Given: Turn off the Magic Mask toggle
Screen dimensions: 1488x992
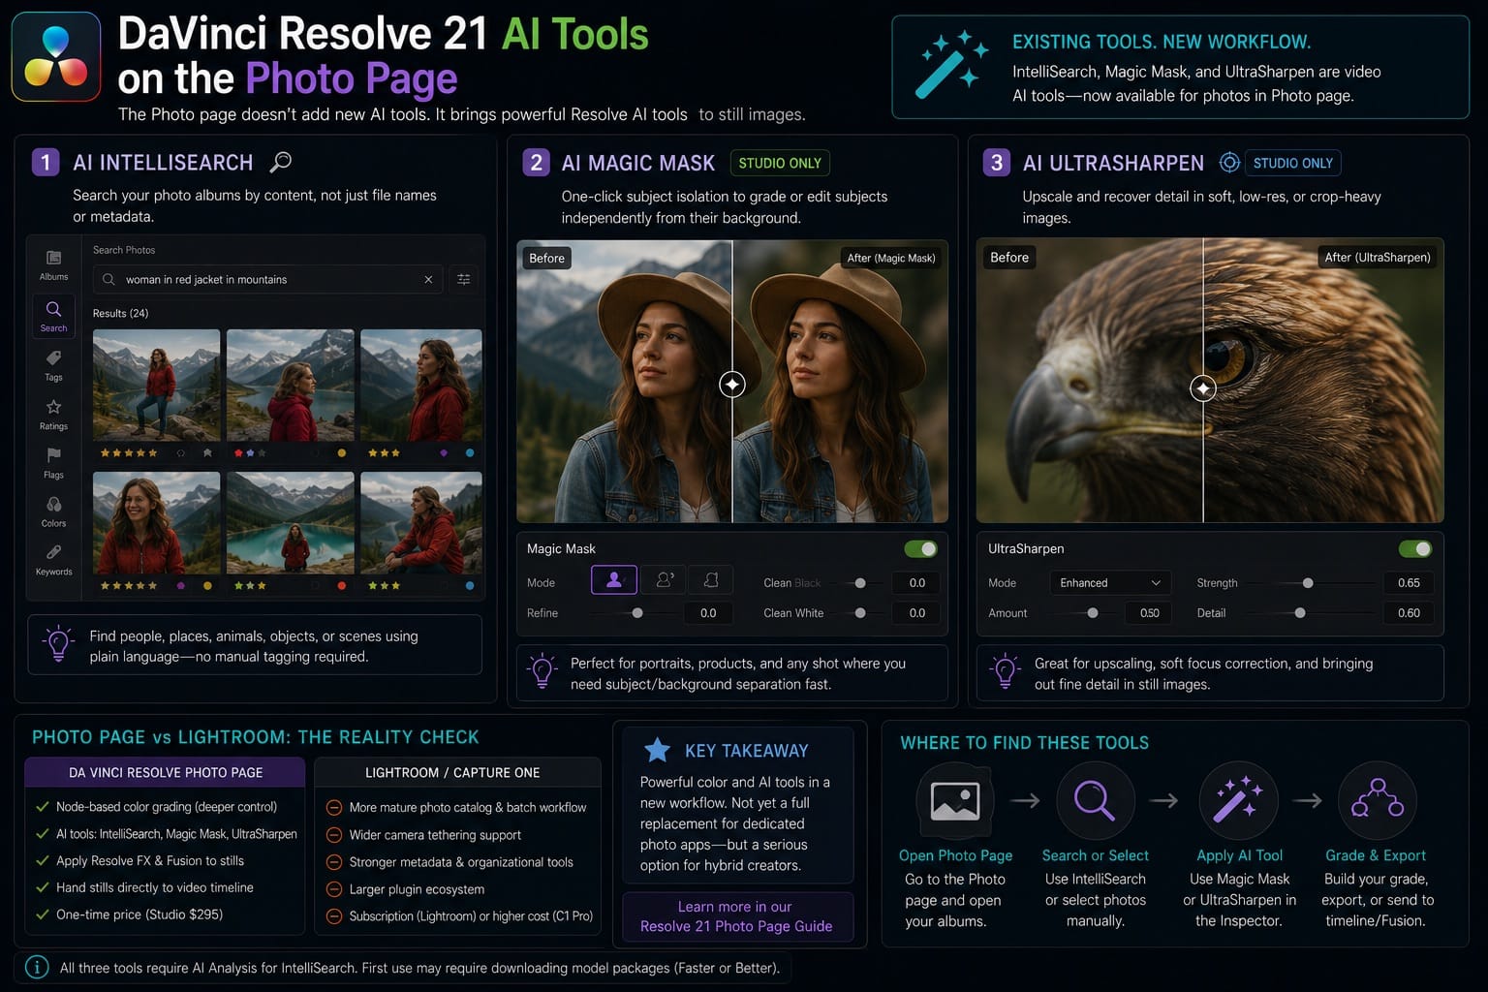Looking at the screenshot, I should [920, 549].
